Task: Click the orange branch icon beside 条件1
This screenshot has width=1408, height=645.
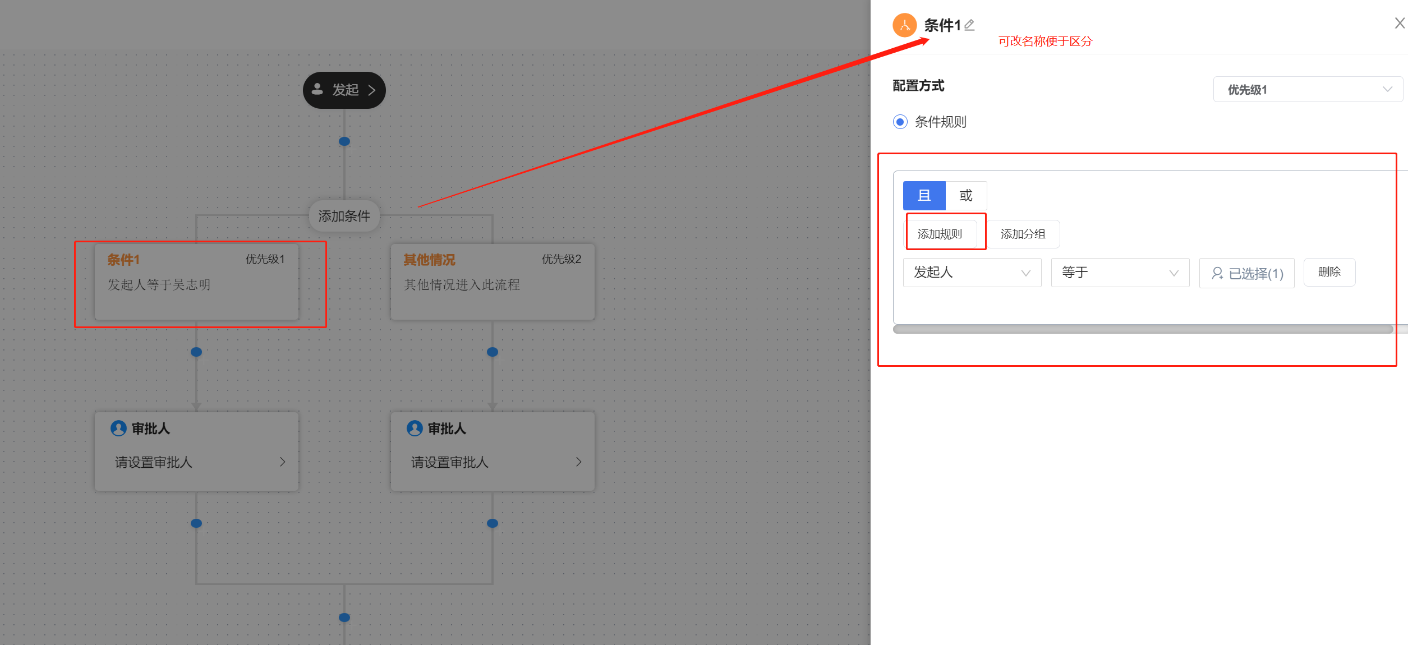Action: pos(904,25)
